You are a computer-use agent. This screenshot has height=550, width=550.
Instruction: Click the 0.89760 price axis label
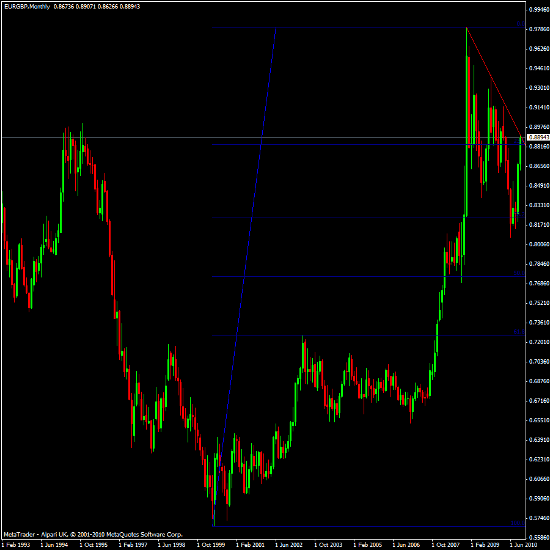coord(539,127)
